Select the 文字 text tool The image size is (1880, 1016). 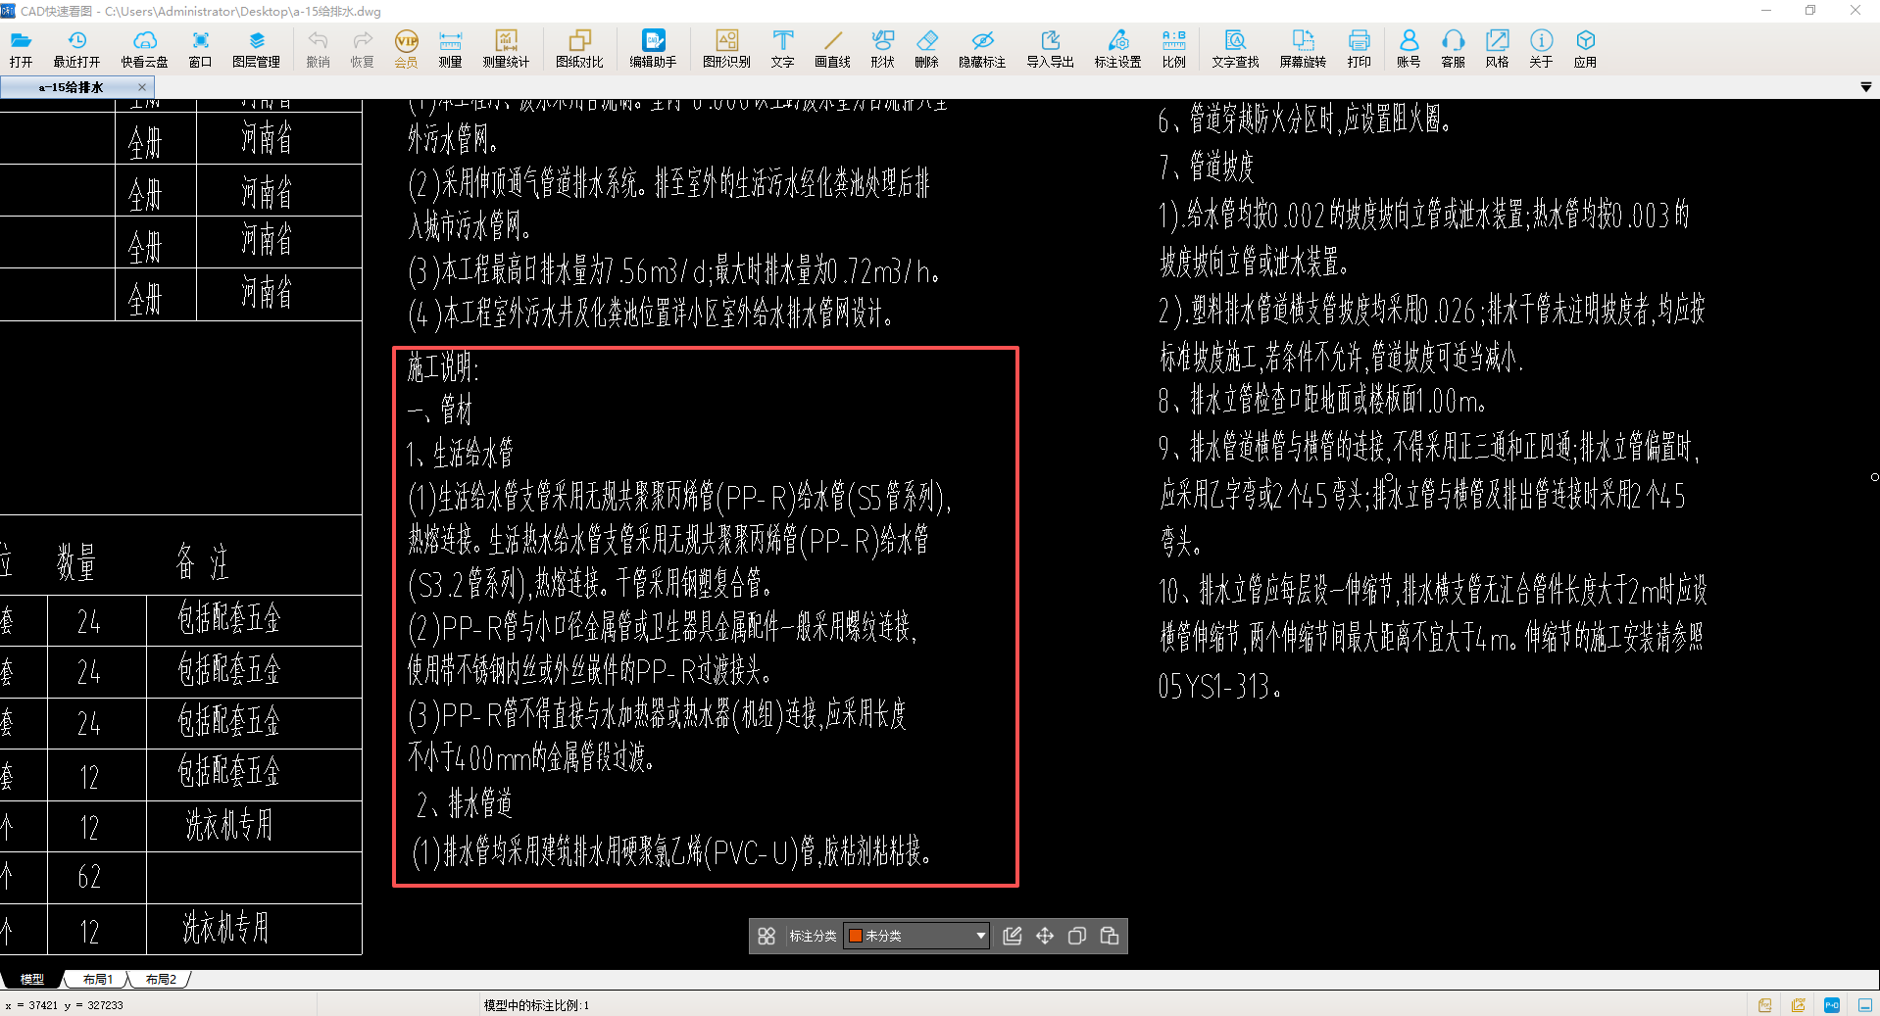pyautogui.click(x=782, y=48)
